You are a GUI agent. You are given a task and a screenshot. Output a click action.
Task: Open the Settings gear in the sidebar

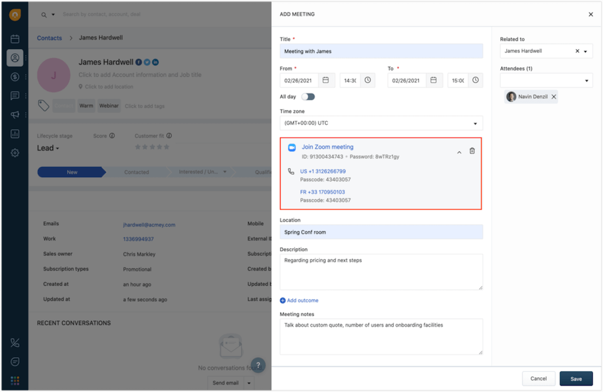pos(15,152)
